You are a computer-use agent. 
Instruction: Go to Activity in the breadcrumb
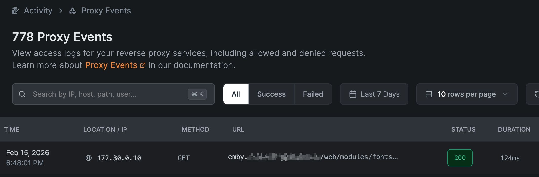[38, 11]
